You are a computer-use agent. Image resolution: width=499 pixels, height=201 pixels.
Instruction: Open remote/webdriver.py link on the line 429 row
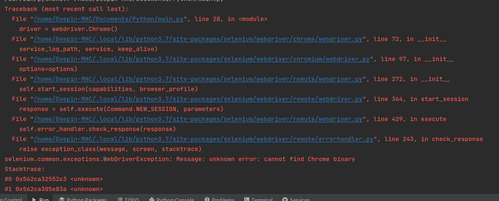pos(198,119)
